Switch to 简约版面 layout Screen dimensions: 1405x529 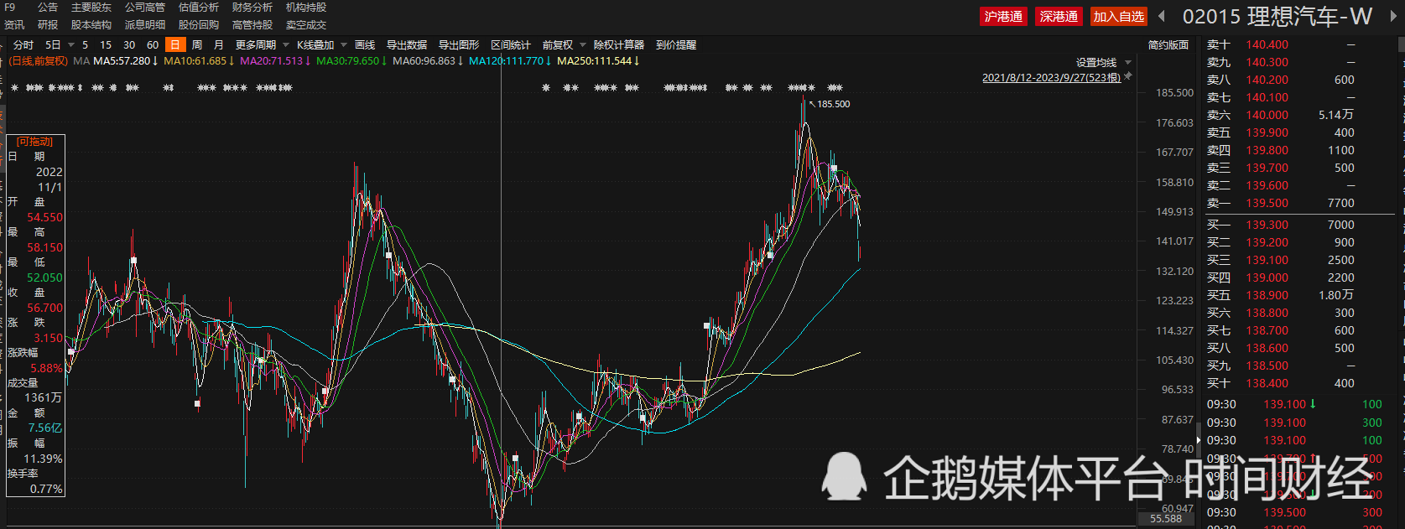(x=1168, y=45)
